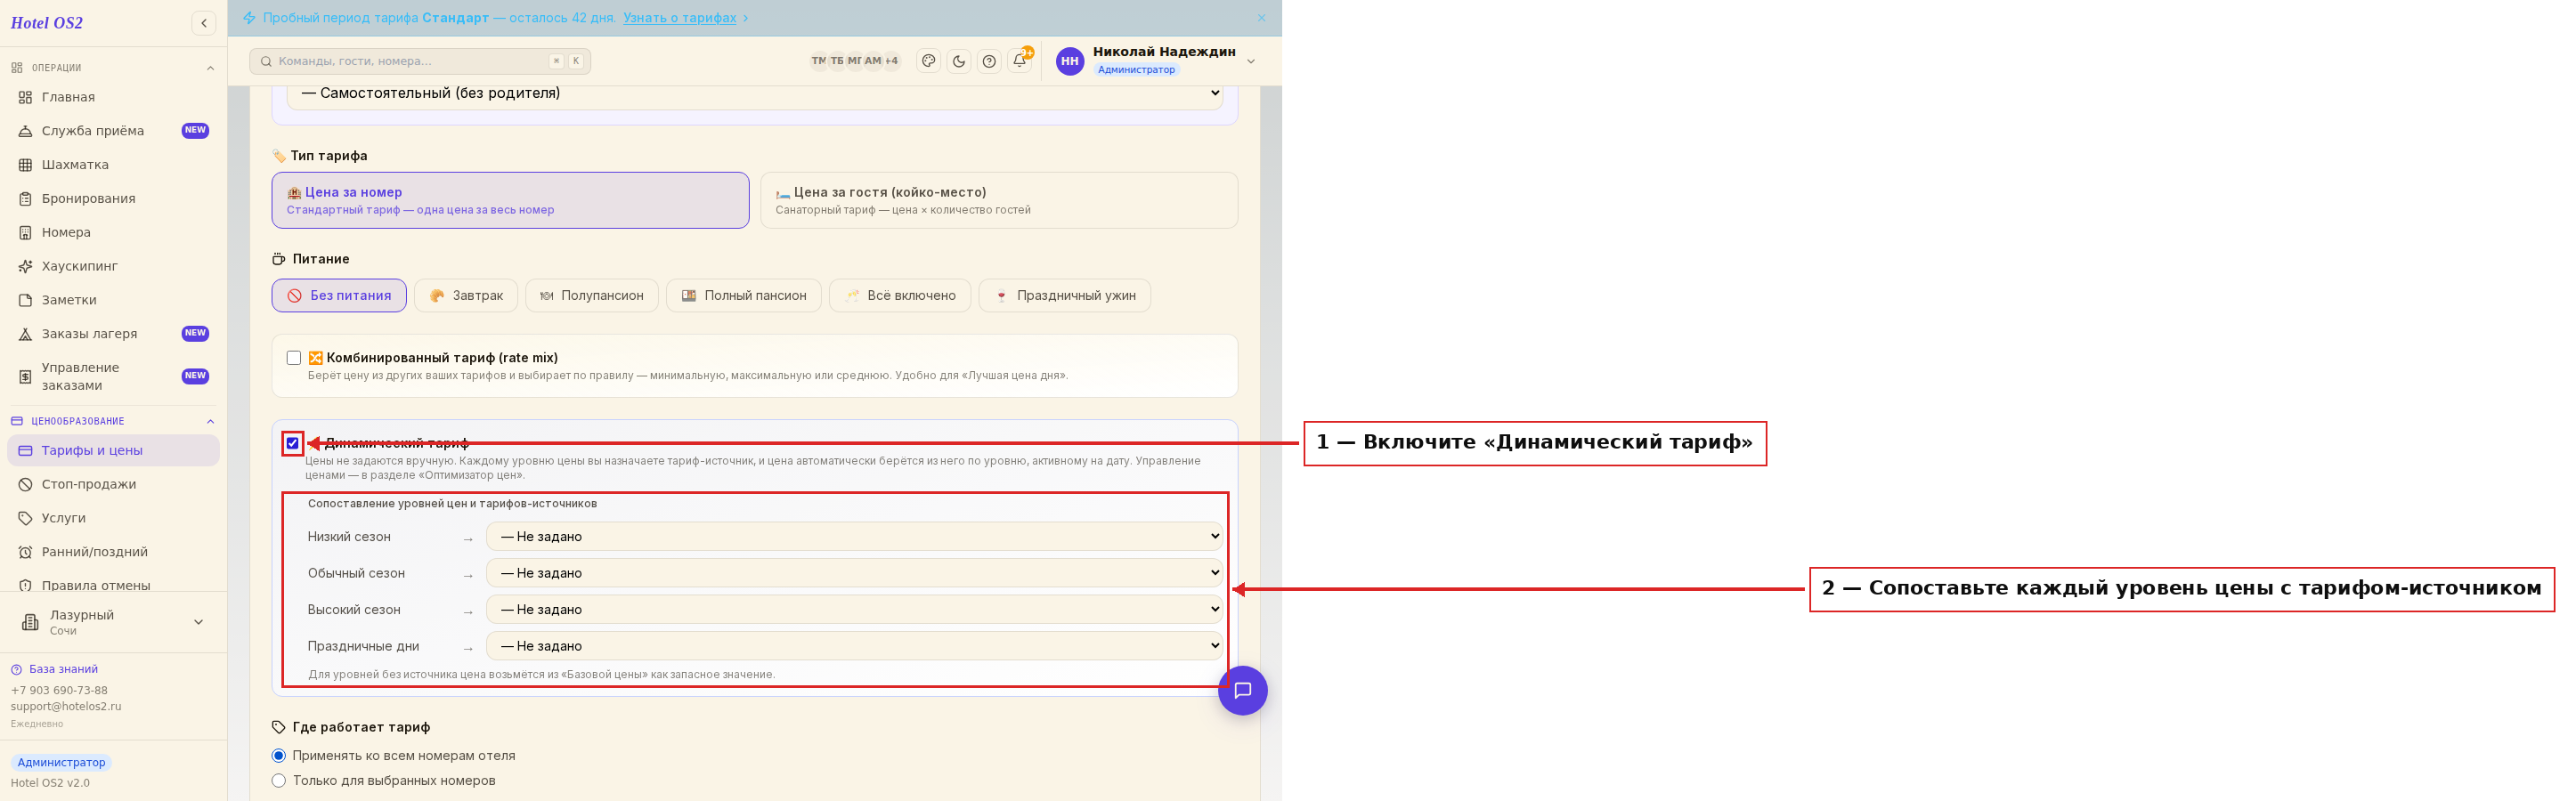Select Применять ко всем номерам отеля
This screenshot has width=2576, height=801.
(x=279, y=756)
